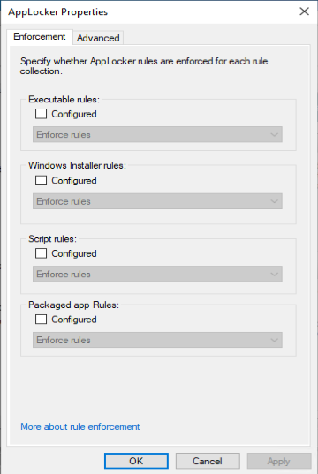Open More about rule enforcement link
Image resolution: width=318 pixels, height=474 pixels.
click(80, 426)
